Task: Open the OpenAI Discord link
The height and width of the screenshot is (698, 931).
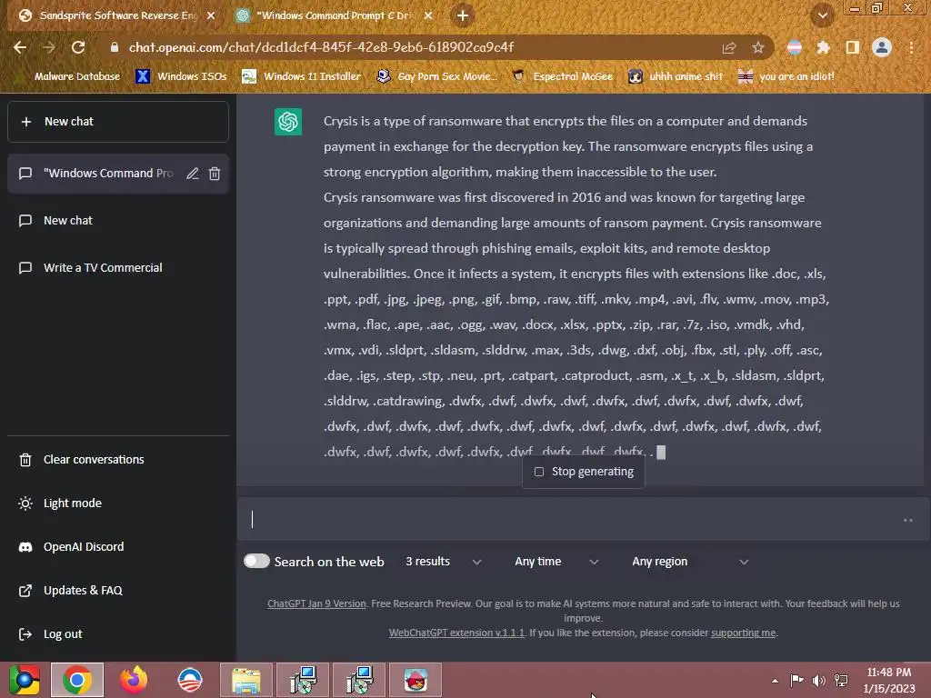Action: 118,546
